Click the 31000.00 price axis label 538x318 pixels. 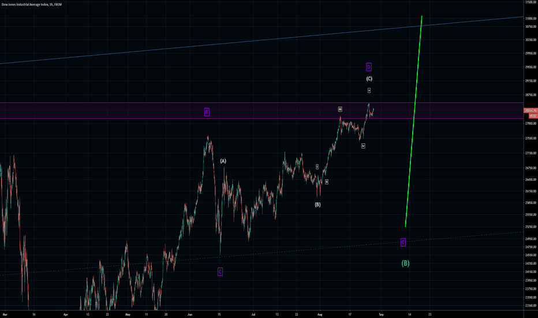(530, 19)
